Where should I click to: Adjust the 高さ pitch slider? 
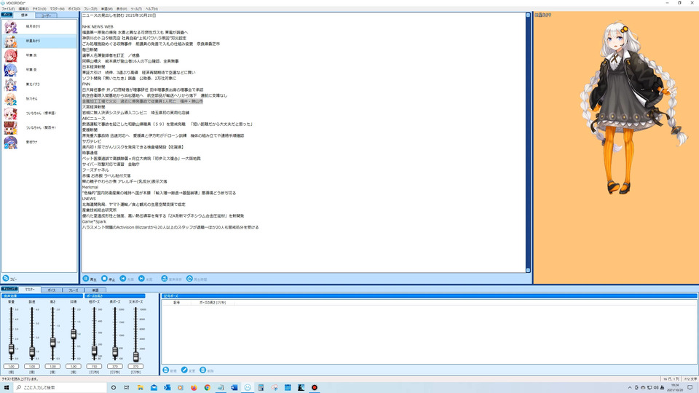pos(52,342)
